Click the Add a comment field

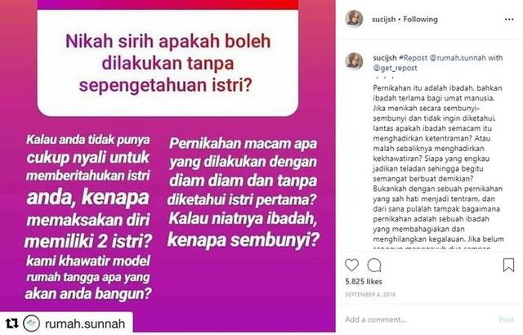[417, 319]
